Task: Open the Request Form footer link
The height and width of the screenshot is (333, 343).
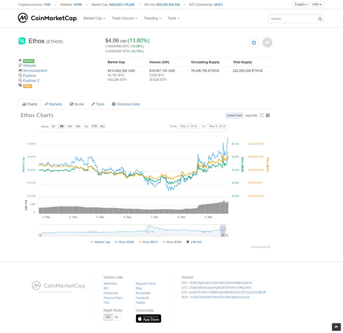Action: [145, 284]
